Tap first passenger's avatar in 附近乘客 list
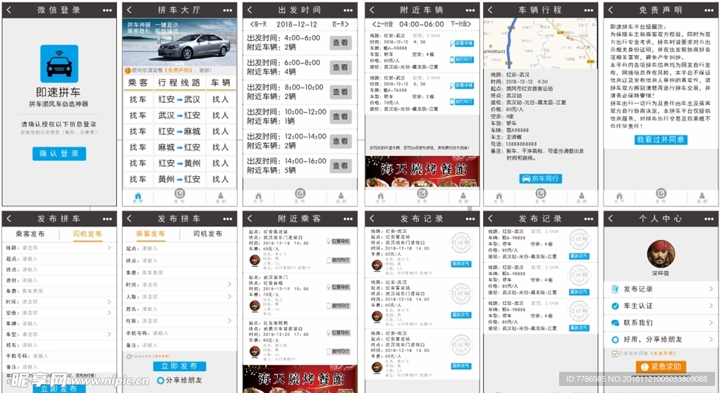The width and height of the screenshot is (722, 393). point(255,261)
